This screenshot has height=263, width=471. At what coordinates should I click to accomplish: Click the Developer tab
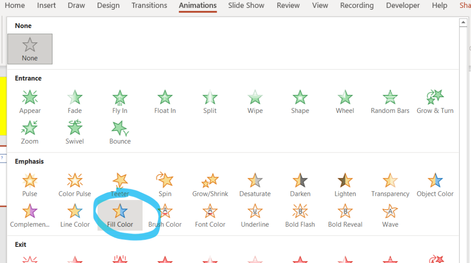[403, 6]
